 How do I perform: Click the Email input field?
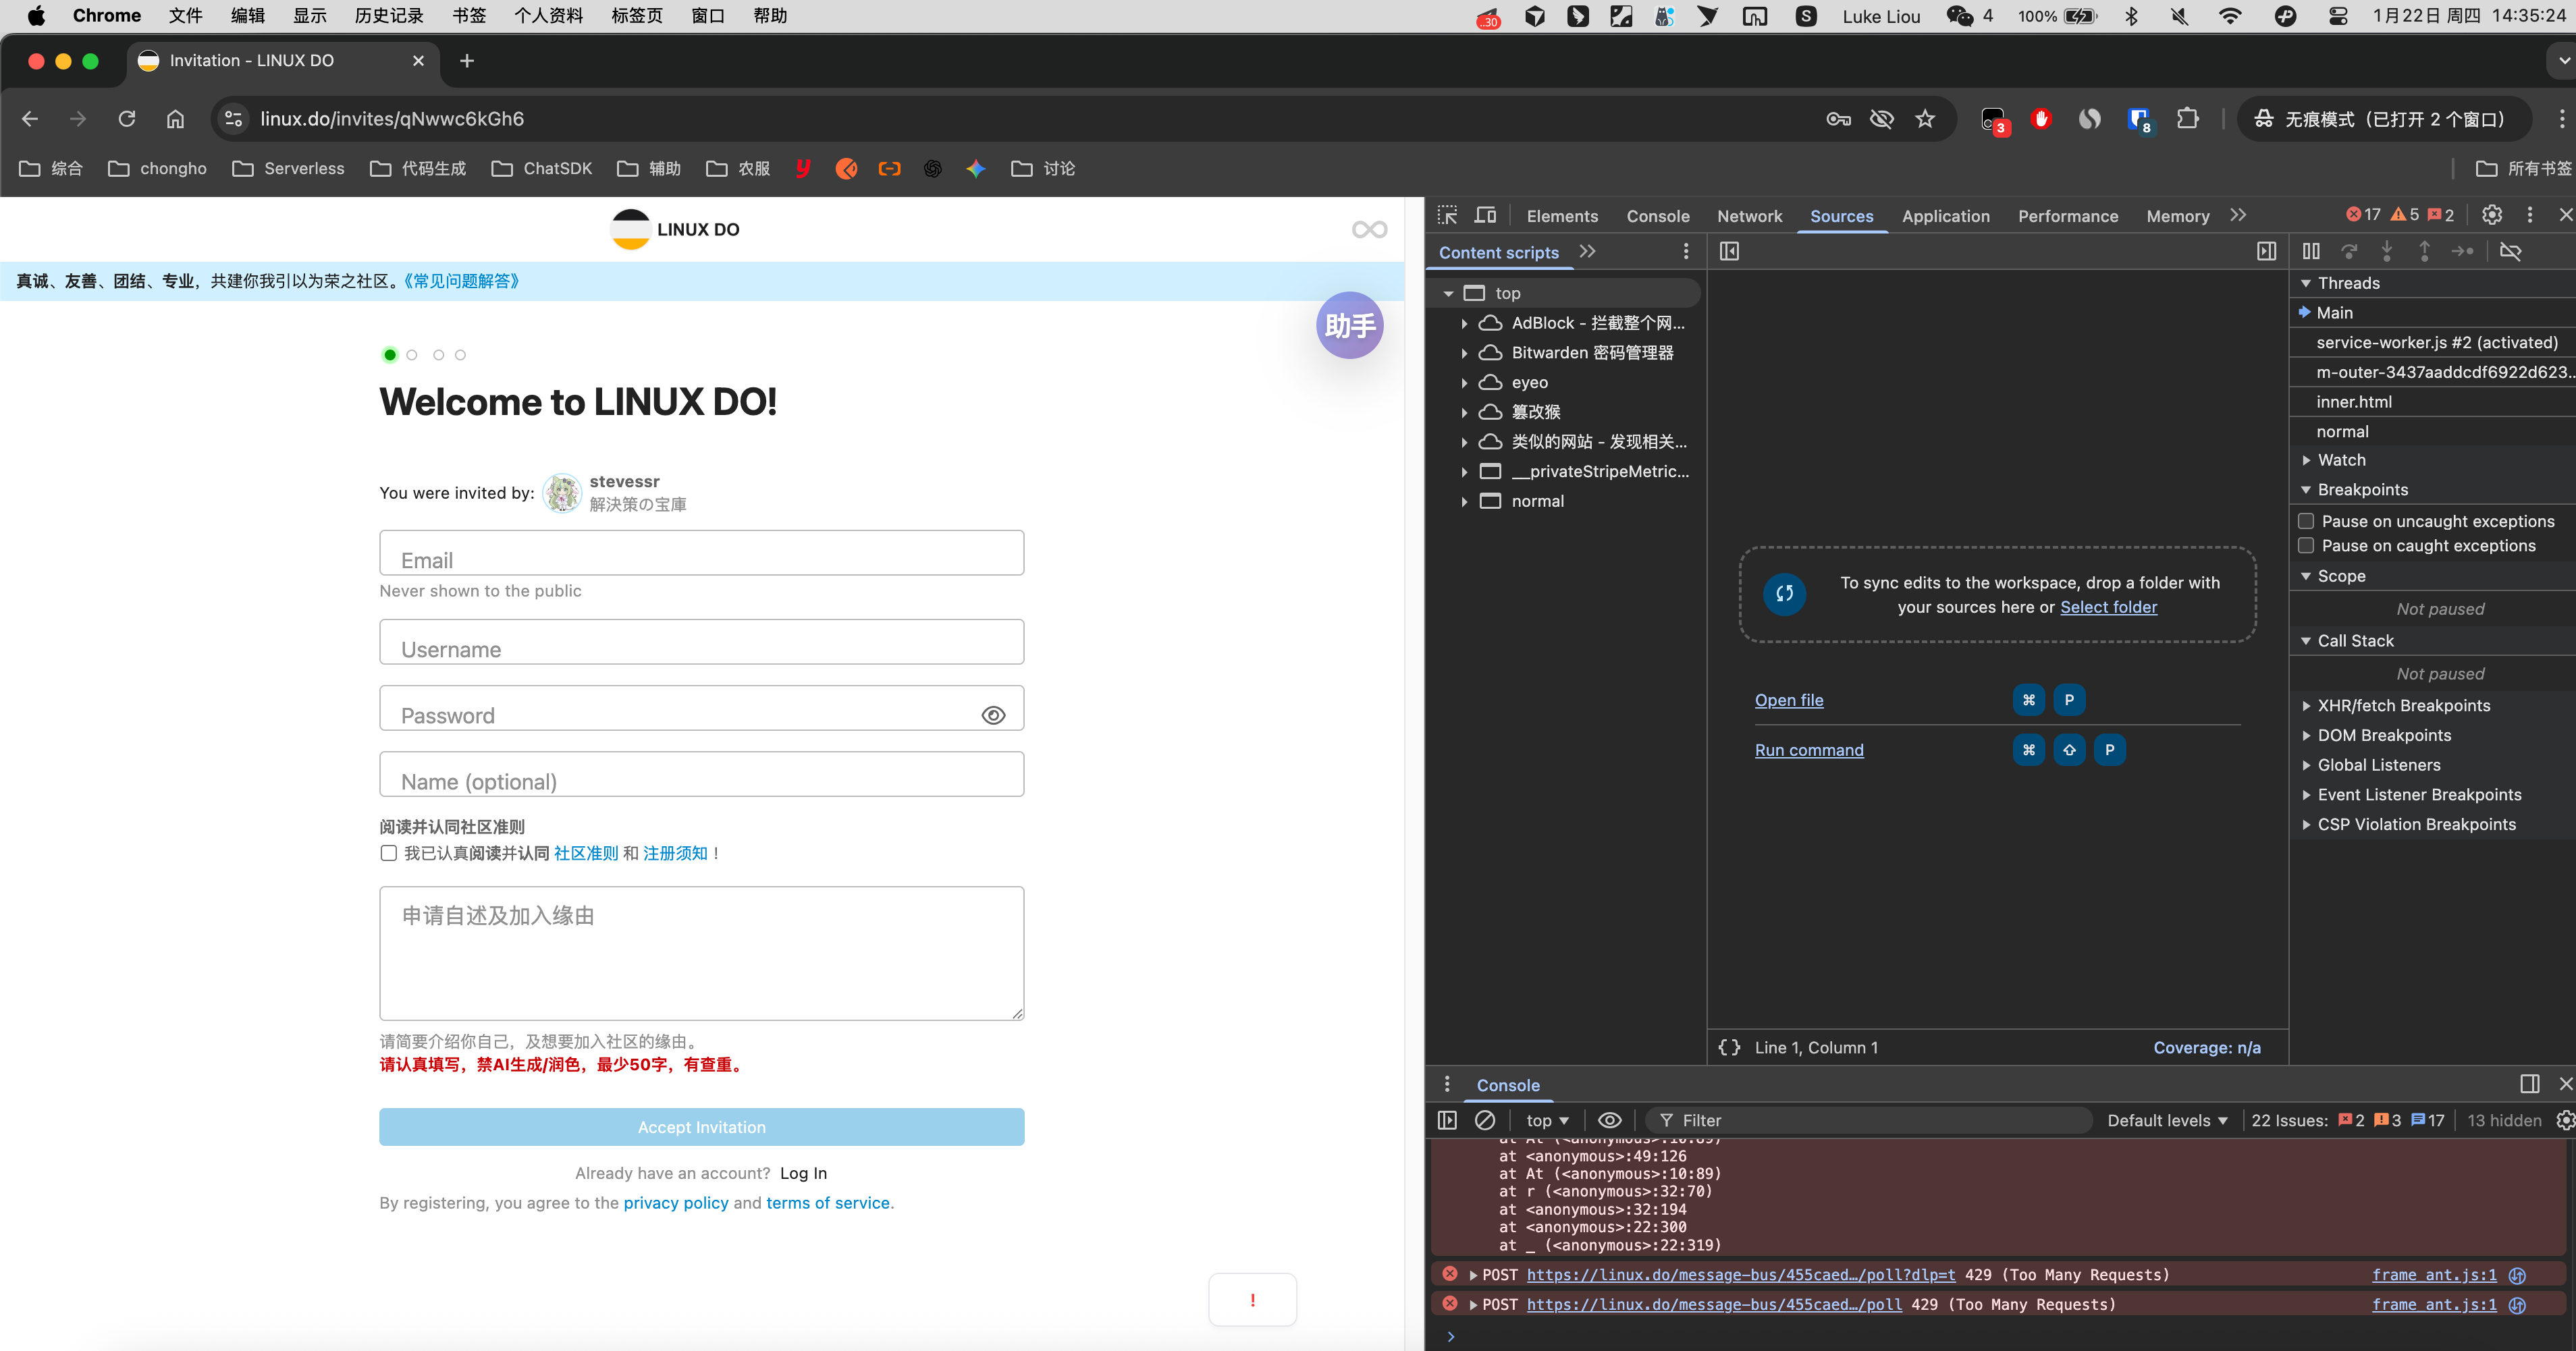point(701,553)
